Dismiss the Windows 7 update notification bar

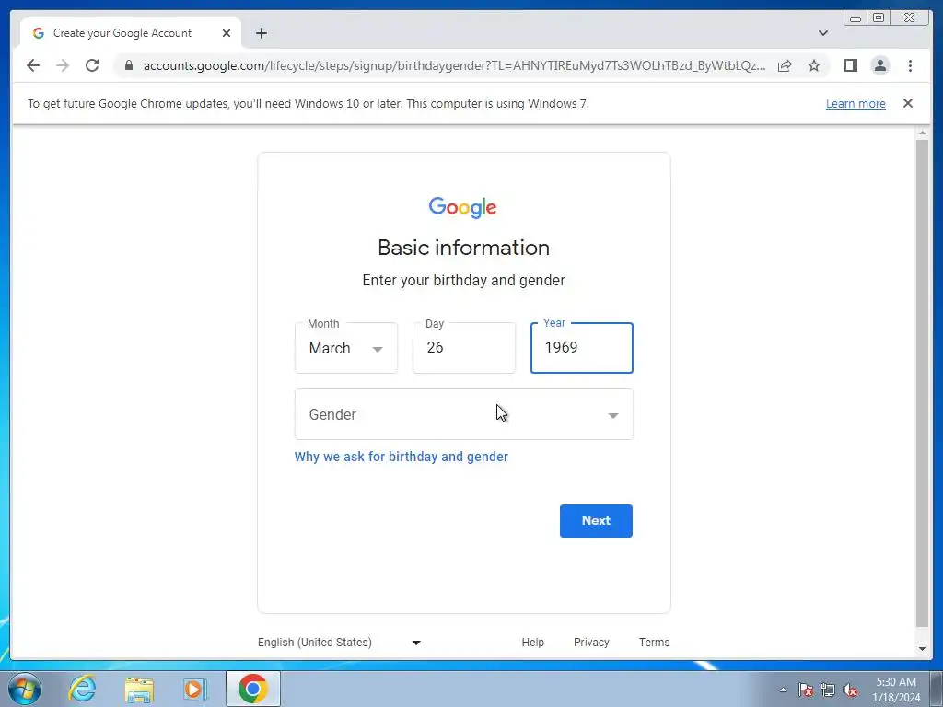[x=908, y=103]
